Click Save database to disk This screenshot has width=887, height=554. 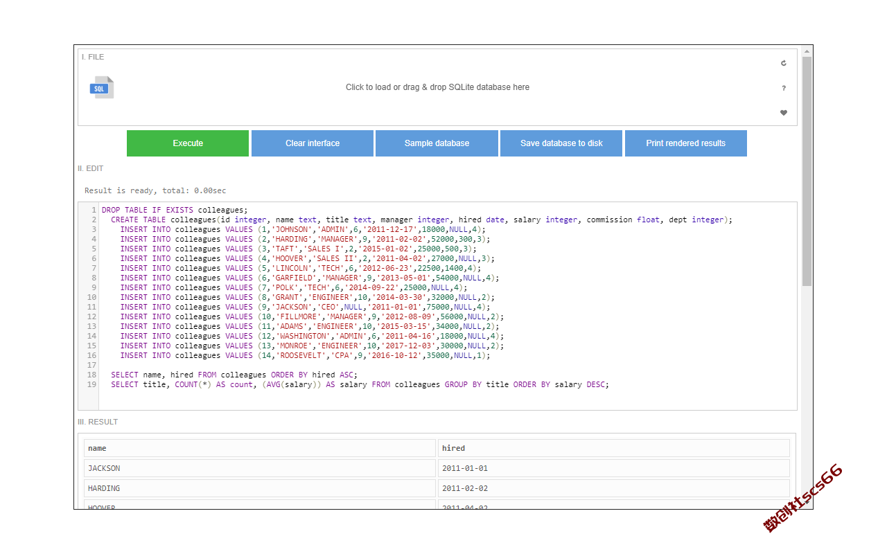pyautogui.click(x=561, y=143)
